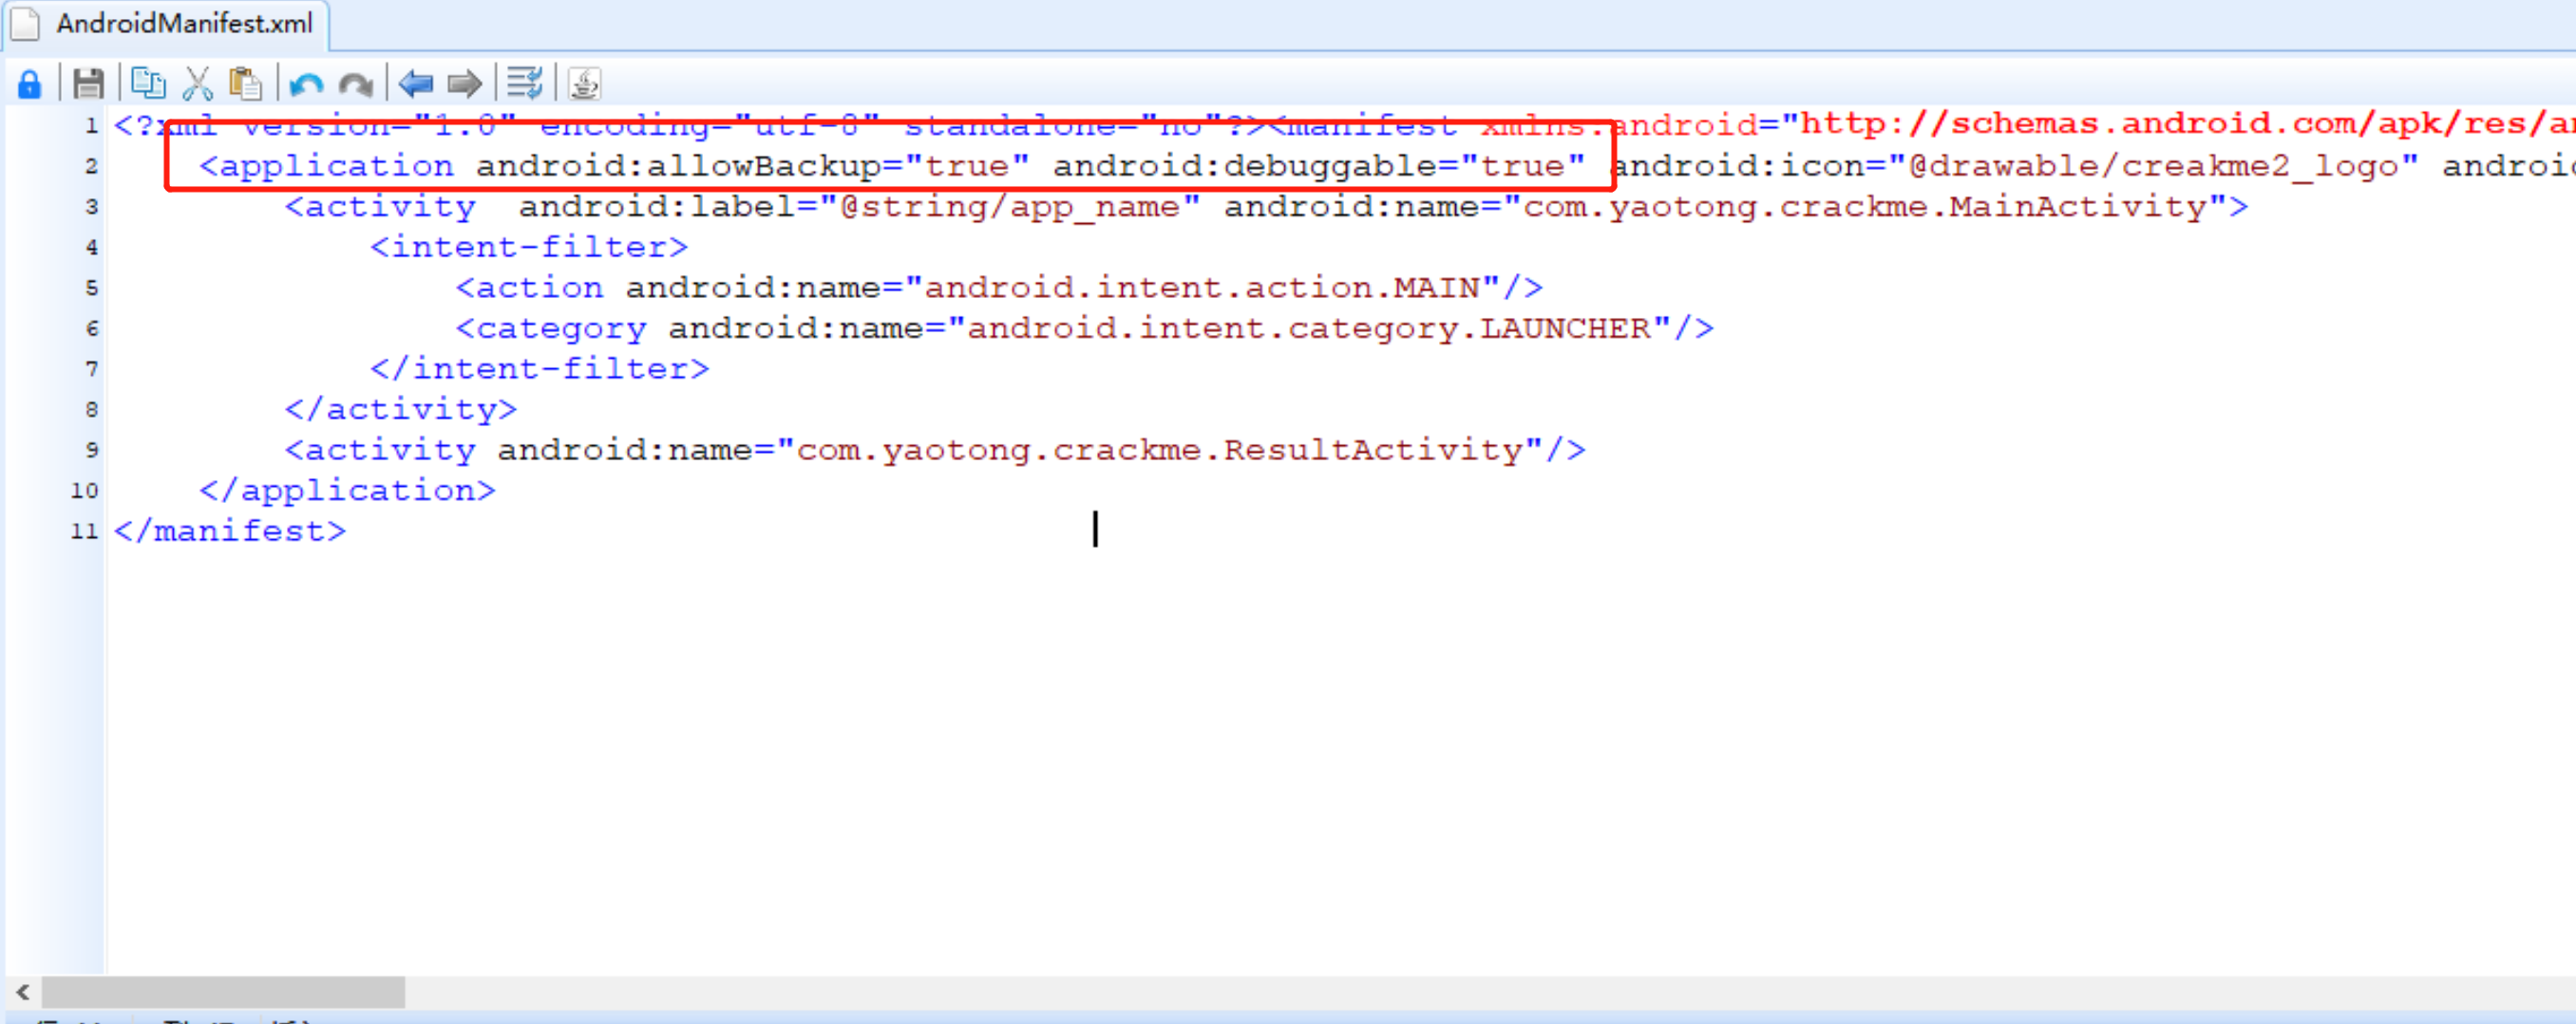Image resolution: width=2576 pixels, height=1024 pixels.
Task: Save the file with the floppy icon
Action: [x=88, y=84]
